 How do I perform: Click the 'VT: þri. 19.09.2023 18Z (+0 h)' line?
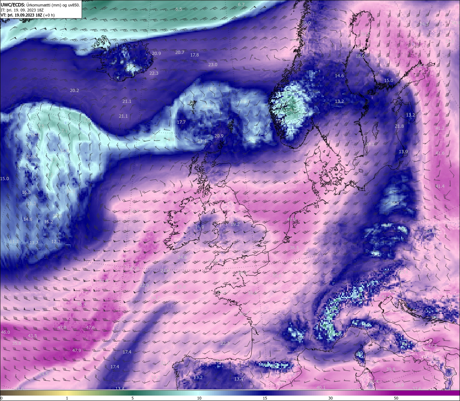coord(28,15)
